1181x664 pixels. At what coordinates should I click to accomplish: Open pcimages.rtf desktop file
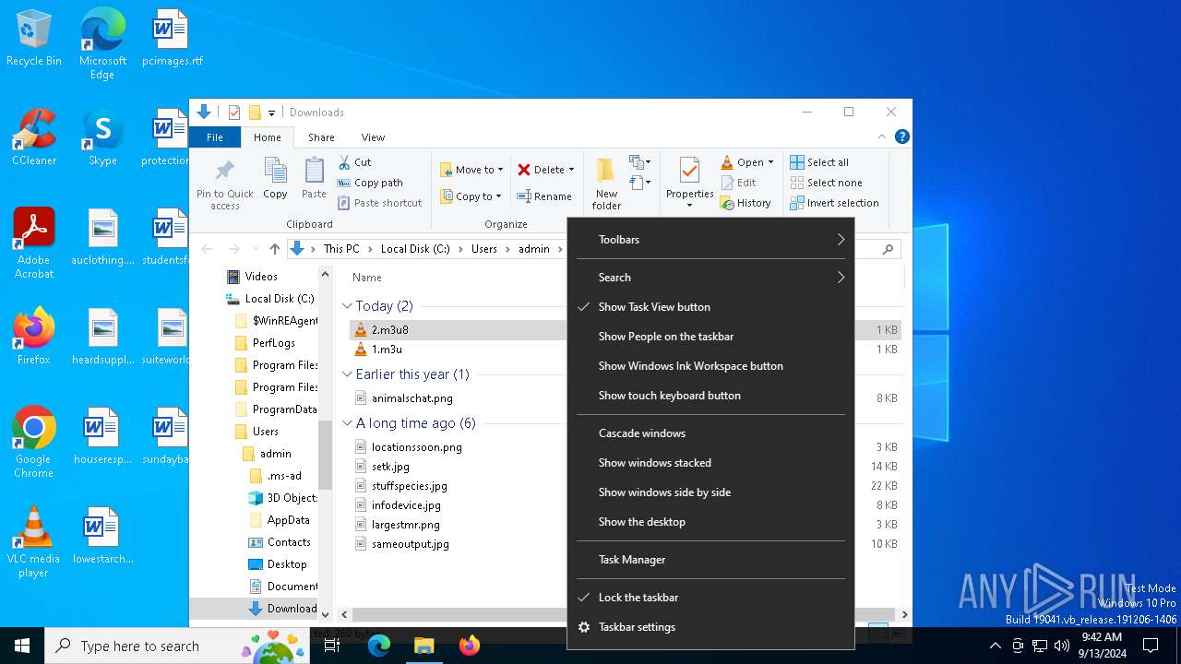(x=172, y=38)
